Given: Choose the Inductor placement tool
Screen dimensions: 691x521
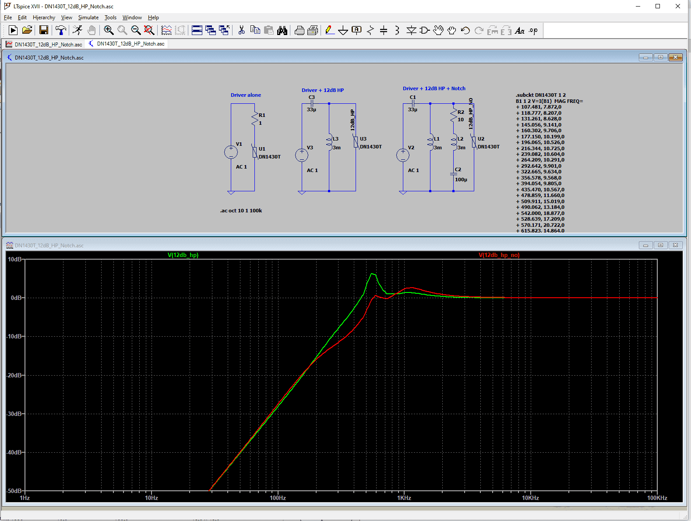Looking at the screenshot, I should click(397, 30).
